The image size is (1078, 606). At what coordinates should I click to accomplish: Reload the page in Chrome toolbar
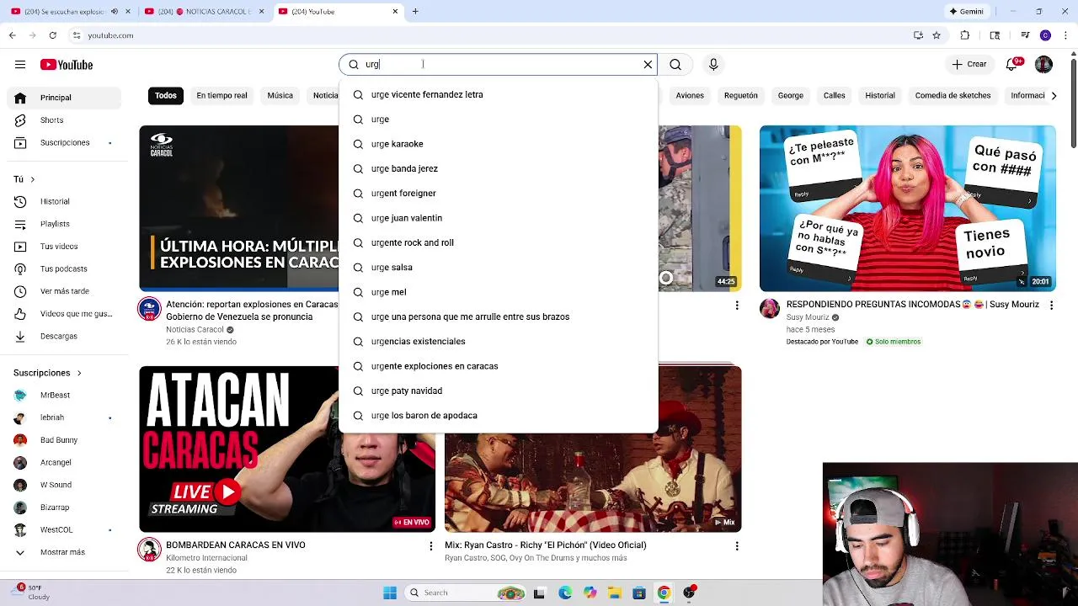tap(52, 35)
